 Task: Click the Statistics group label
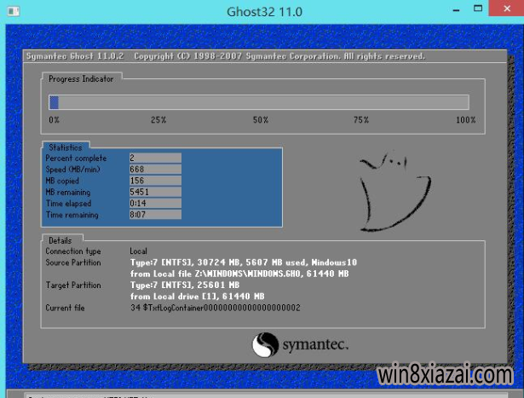tap(66, 147)
